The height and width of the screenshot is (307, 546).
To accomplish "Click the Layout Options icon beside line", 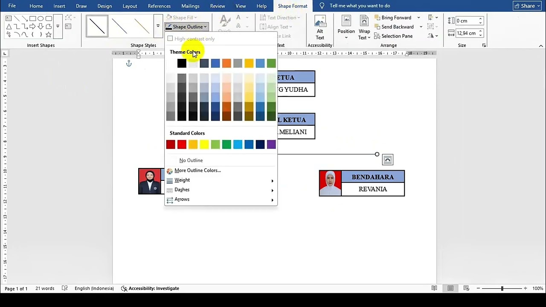I will coord(387,159).
